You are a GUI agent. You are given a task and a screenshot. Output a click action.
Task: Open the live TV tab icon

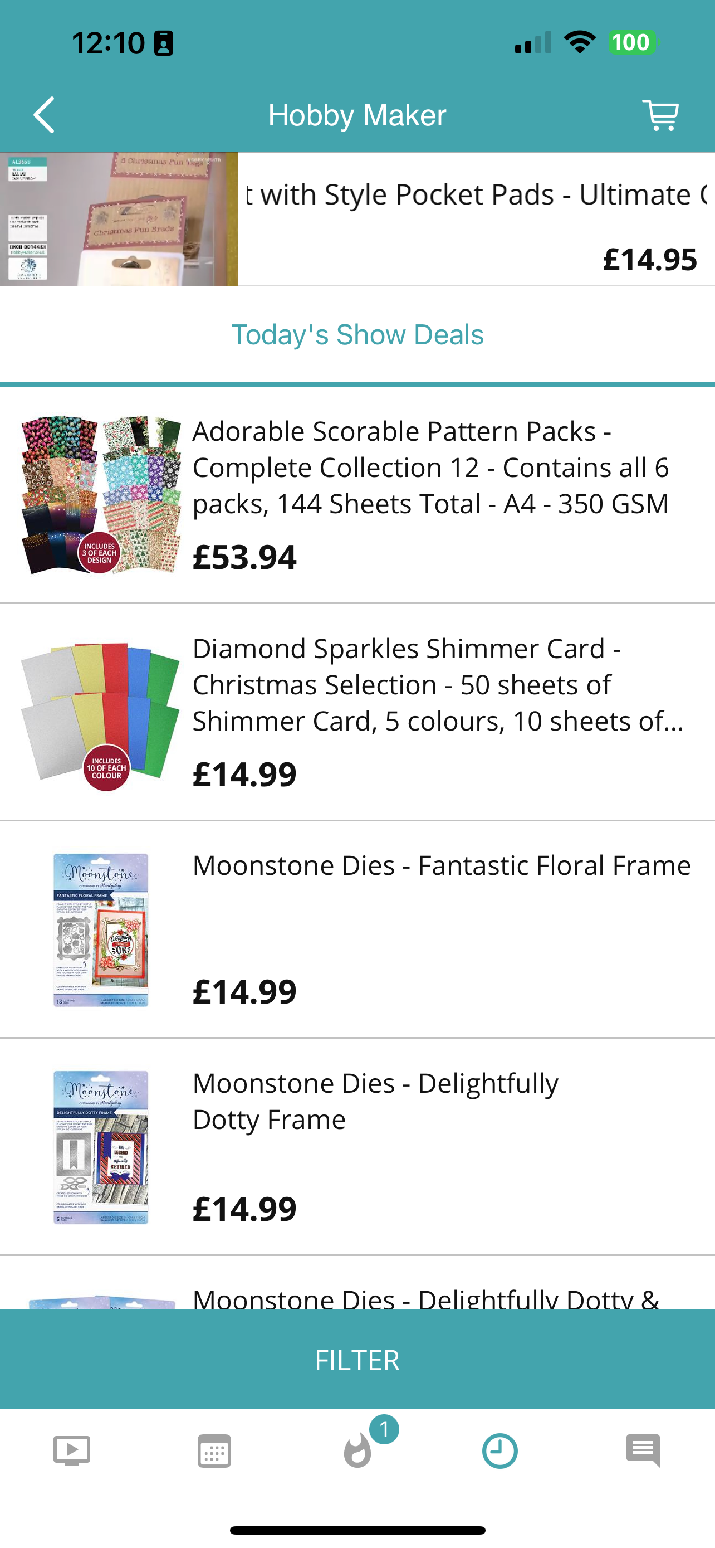(71, 1450)
